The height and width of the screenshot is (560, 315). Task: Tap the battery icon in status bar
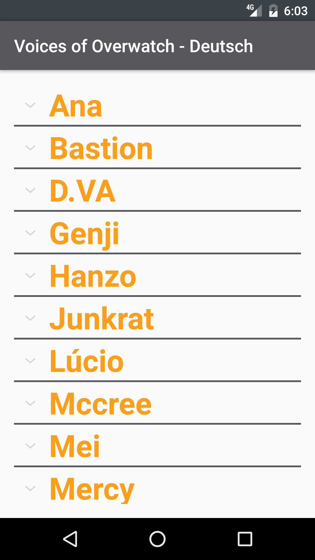pos(273,11)
